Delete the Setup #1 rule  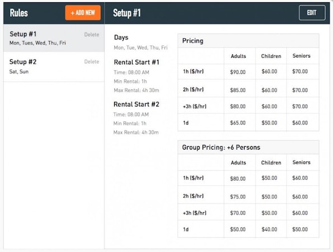coord(92,34)
